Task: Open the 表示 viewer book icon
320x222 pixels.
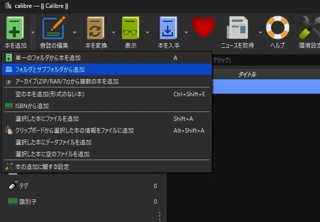Action: pyautogui.click(x=131, y=28)
